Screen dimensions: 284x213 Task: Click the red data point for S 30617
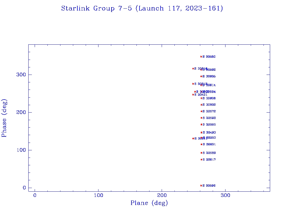coord(201,159)
